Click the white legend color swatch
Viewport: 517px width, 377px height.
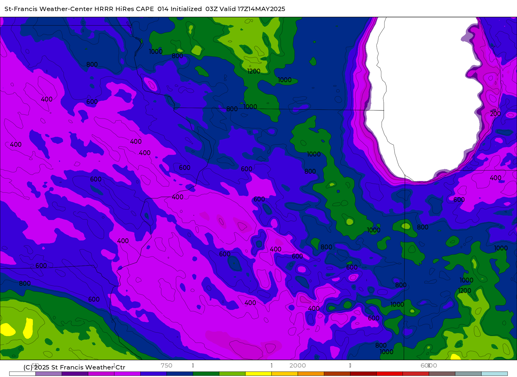click(x=22, y=374)
